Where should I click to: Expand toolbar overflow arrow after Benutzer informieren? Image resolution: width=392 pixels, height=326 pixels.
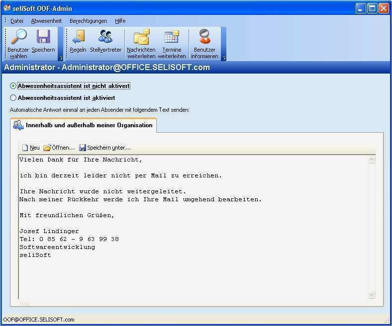coord(224,58)
